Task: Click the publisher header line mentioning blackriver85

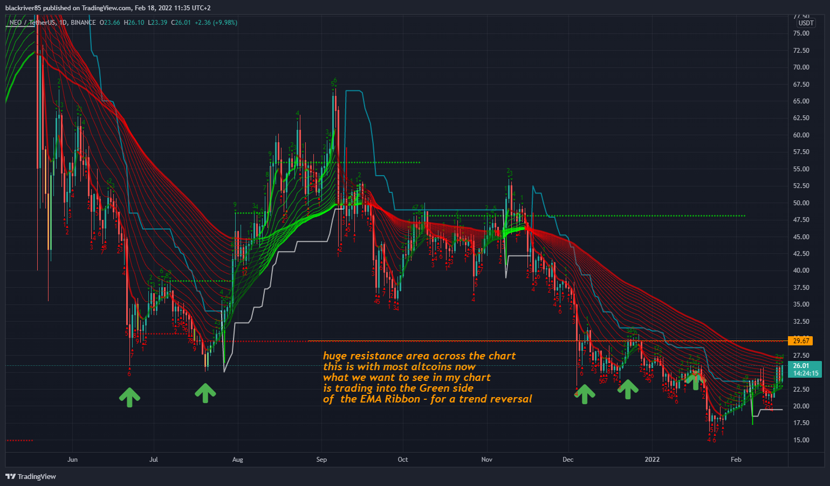Action: click(108, 8)
